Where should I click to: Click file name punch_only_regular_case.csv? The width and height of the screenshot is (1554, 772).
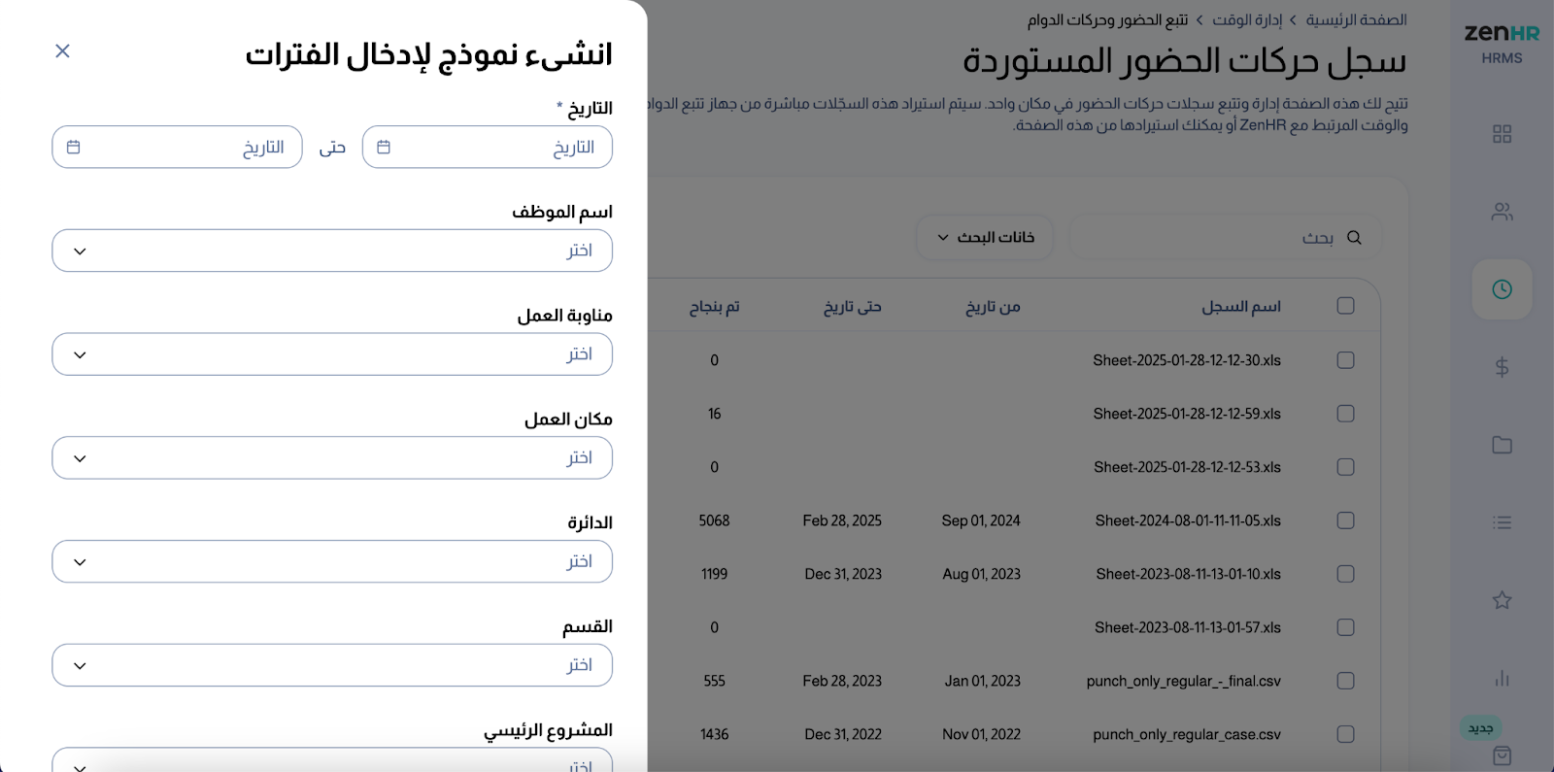point(1187,734)
